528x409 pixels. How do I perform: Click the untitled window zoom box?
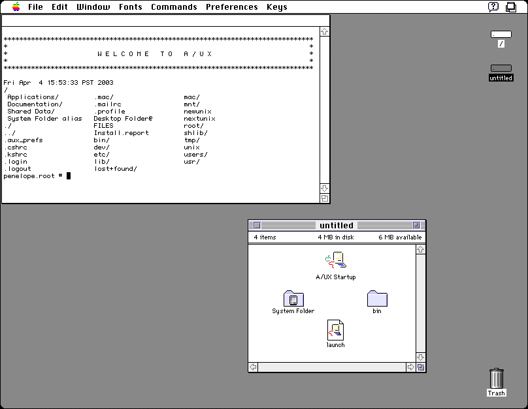pyautogui.click(x=417, y=226)
